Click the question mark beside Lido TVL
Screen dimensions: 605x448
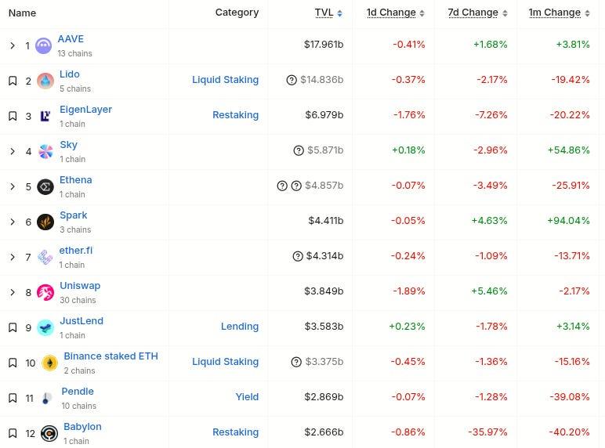point(292,80)
